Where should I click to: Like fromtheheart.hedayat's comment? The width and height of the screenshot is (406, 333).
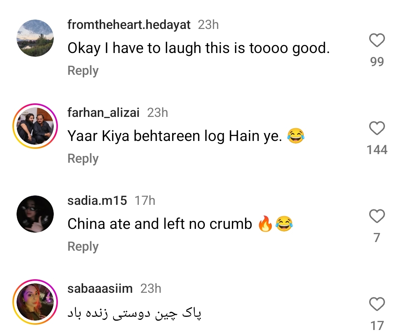[377, 41]
